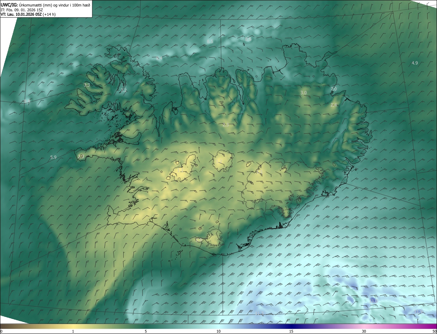Click the 5 tick label on the color scale
This screenshot has width=437, height=334.
(146, 331)
